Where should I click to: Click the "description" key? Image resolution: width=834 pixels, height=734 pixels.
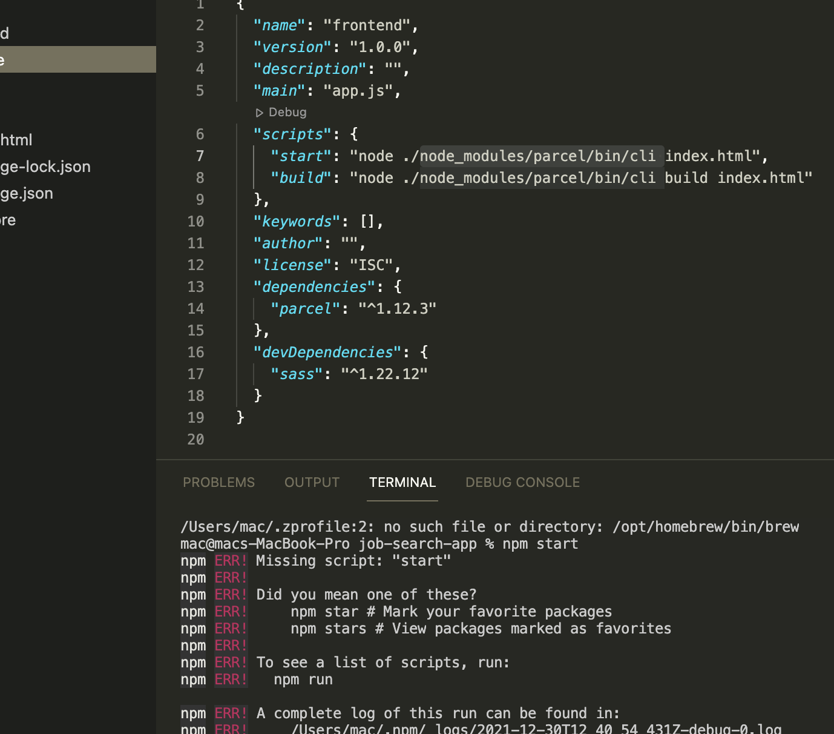click(310, 69)
